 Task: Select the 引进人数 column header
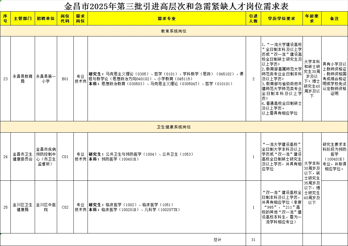point(253,18)
